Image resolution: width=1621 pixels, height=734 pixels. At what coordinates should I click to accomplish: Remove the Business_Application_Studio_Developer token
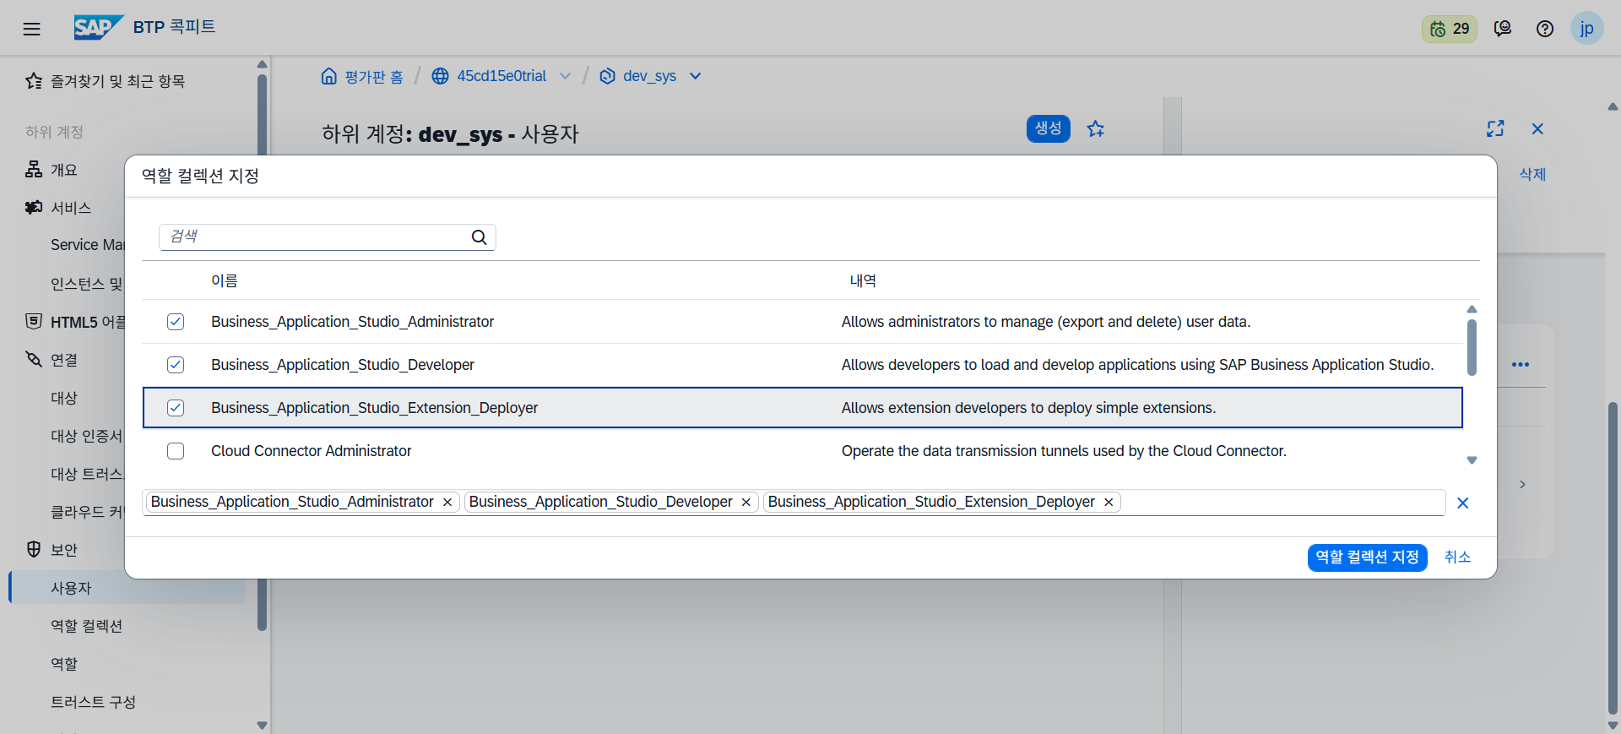(x=746, y=503)
